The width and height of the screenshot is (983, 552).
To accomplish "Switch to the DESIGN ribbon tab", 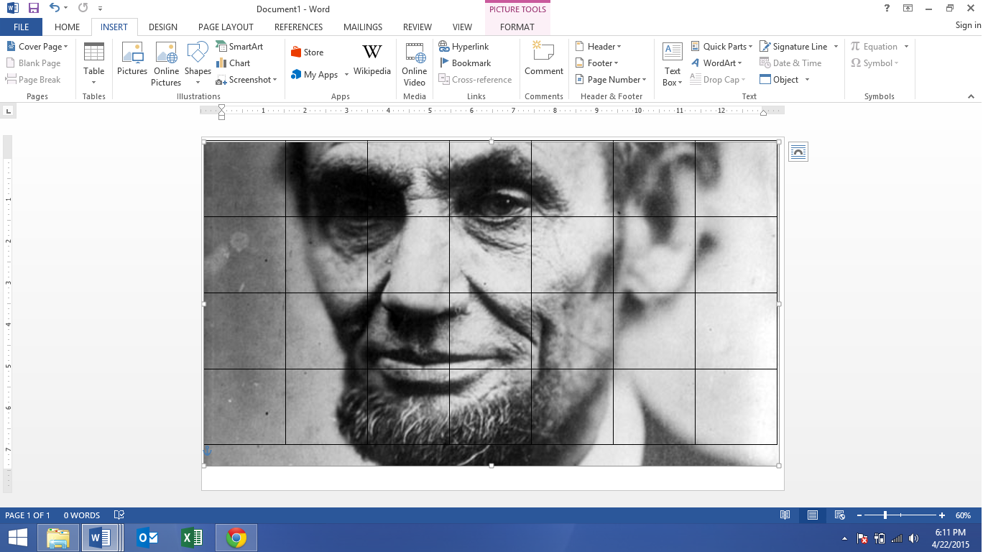I will (x=162, y=27).
